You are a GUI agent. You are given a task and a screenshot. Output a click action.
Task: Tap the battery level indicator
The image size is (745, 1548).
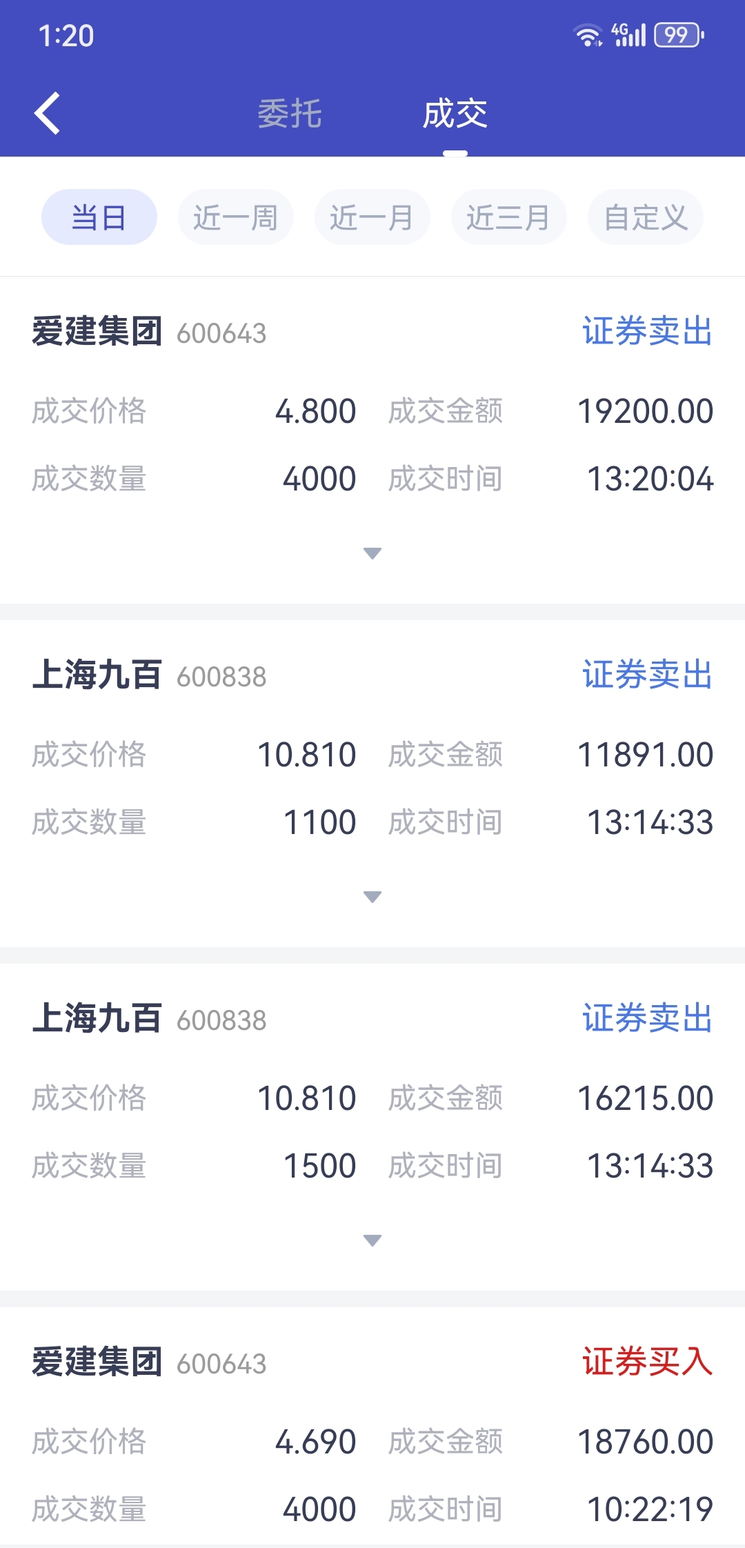(679, 34)
